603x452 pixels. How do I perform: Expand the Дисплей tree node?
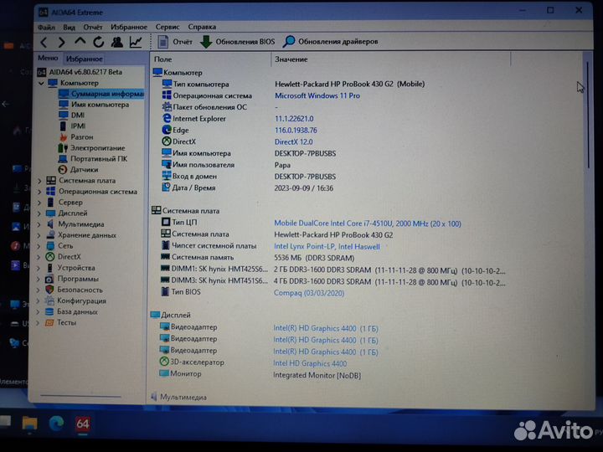point(39,213)
